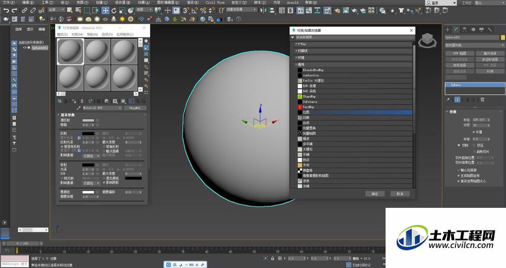Viewport: 506px width, 268px height.
Task: Toggle the 影响阴影 checkbox
Action: [x=104, y=183]
